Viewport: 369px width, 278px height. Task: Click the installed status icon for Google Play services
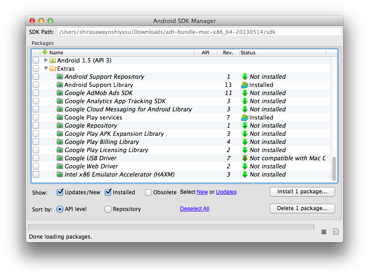[245, 117]
